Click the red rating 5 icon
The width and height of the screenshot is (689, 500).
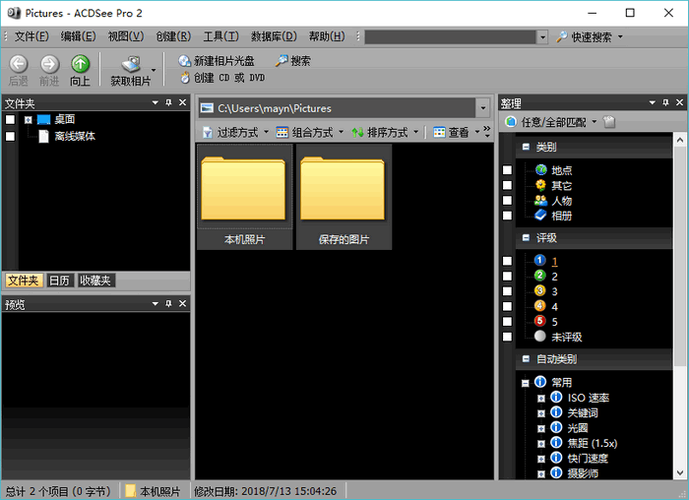540,321
